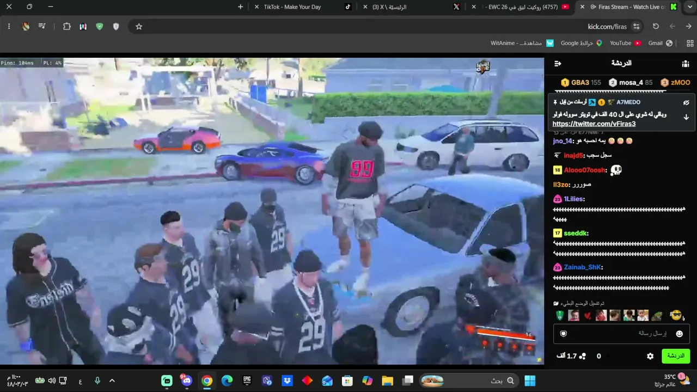Screen dimensions: 697x392
Task: Open the emoji picker in chat input
Action: pos(679,334)
